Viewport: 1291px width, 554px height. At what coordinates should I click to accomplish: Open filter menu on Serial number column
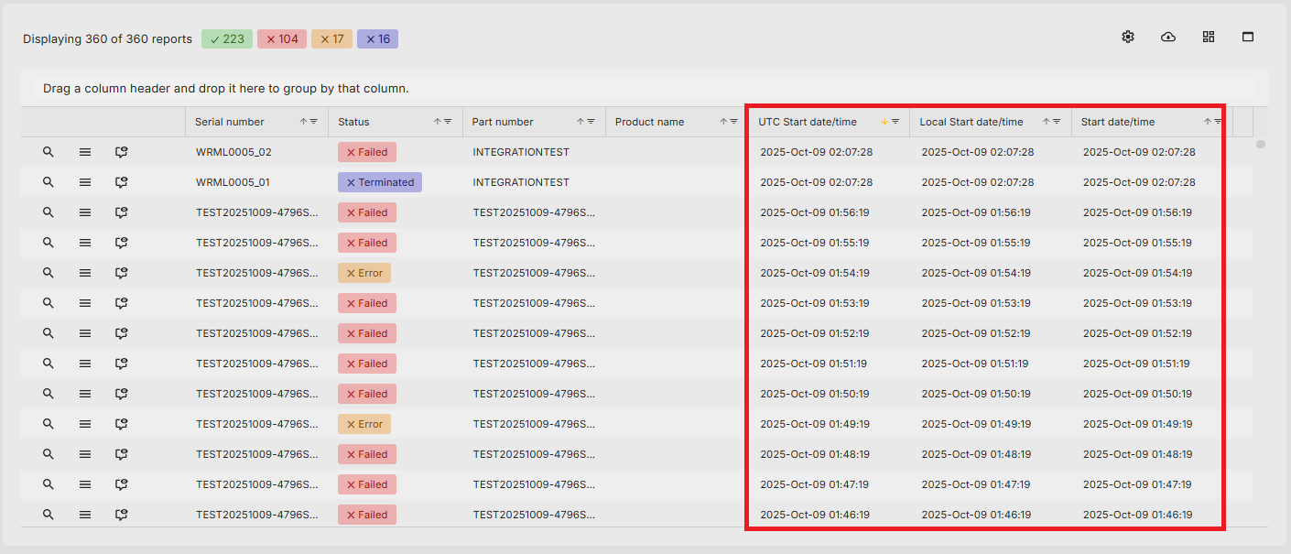click(x=314, y=122)
